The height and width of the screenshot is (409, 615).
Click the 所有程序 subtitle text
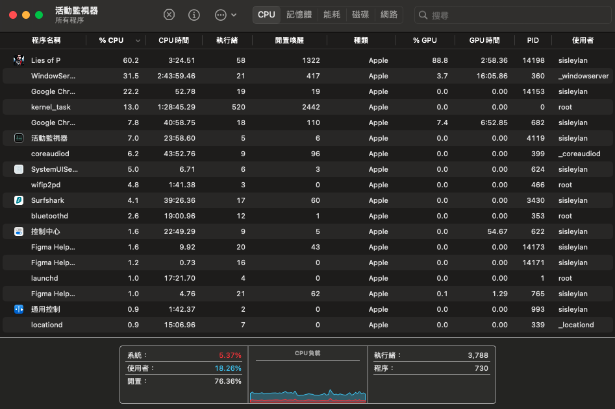click(69, 20)
